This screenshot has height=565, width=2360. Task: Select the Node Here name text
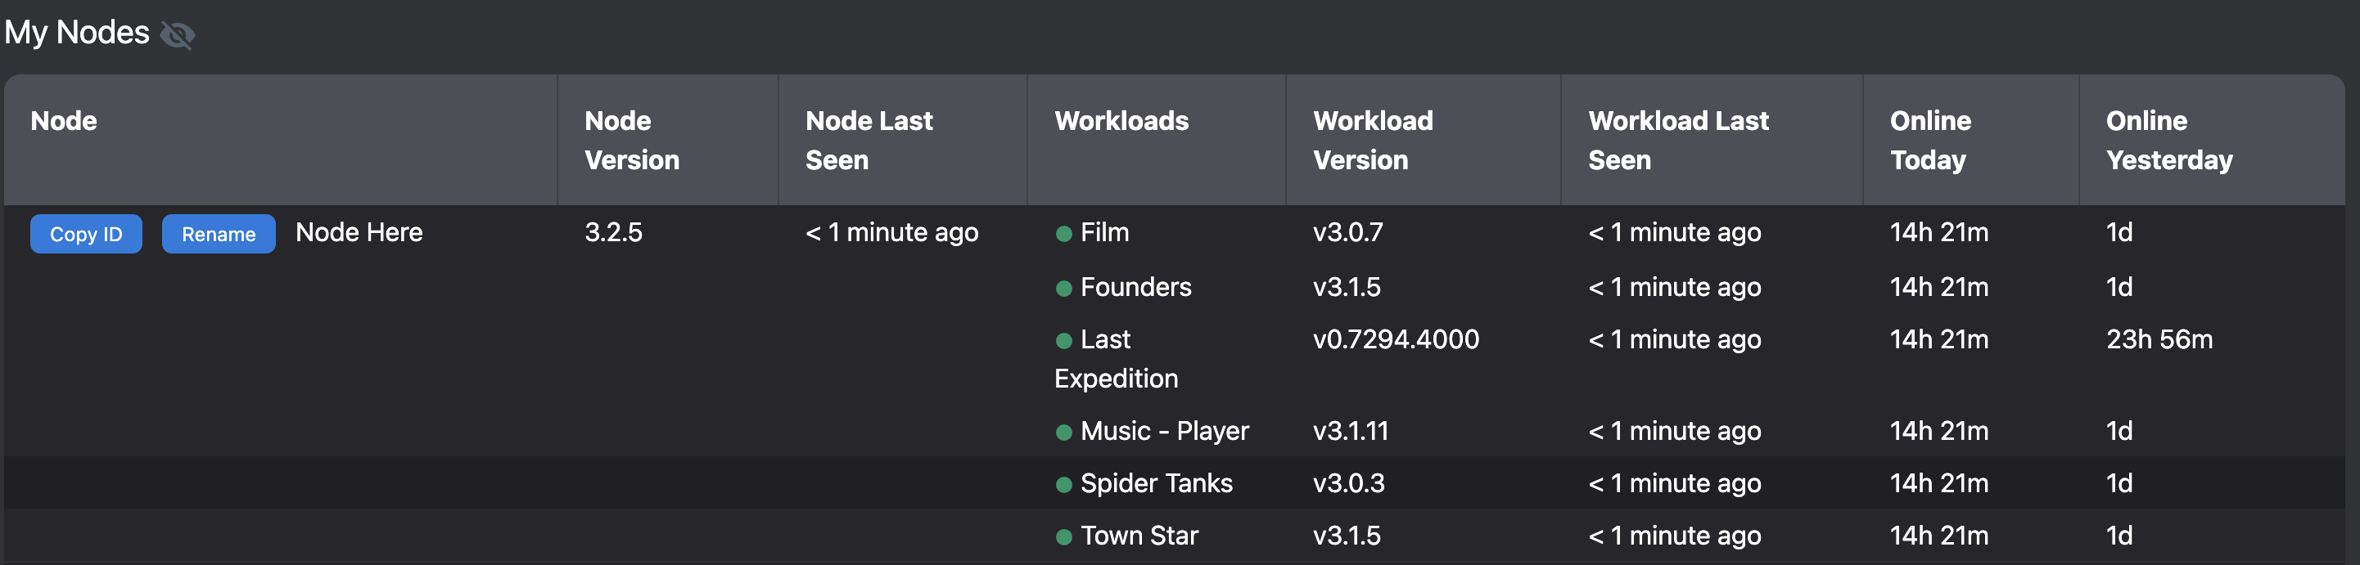(359, 232)
